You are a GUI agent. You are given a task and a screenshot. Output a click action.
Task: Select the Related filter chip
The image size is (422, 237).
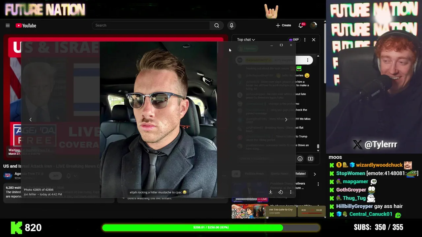coord(300,173)
